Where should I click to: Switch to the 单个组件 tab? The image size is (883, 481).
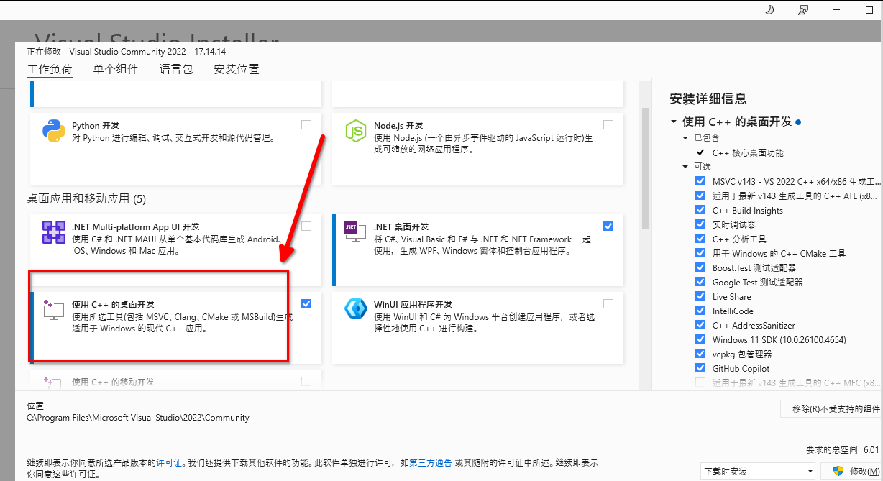[115, 69]
